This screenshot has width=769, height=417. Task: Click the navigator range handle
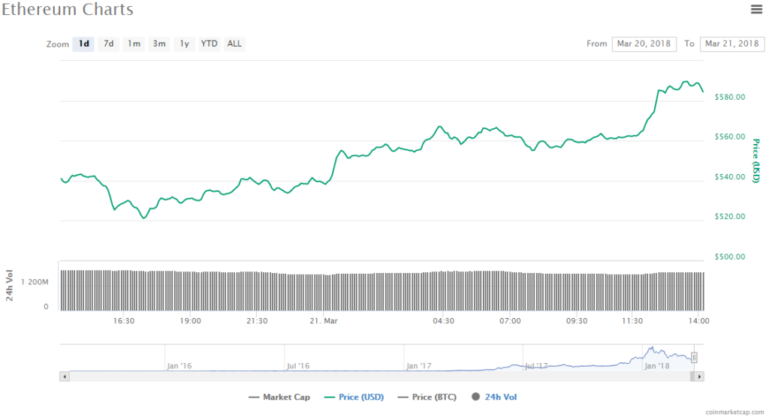pyautogui.click(x=695, y=358)
